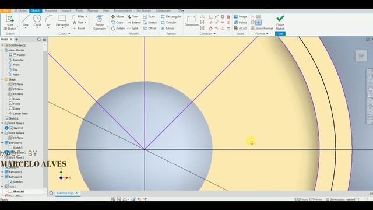This screenshot has width=373, height=210.
Task: Click the Finish Sketch checkmark
Action: coord(280,19)
